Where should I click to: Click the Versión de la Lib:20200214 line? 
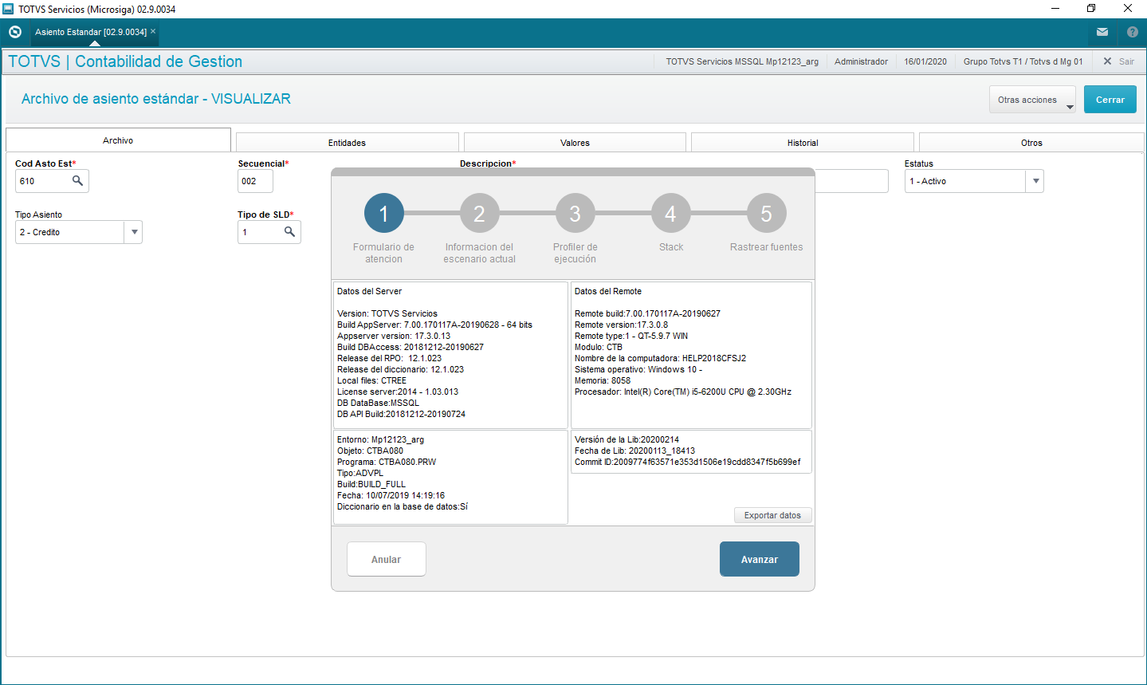pyautogui.click(x=627, y=439)
